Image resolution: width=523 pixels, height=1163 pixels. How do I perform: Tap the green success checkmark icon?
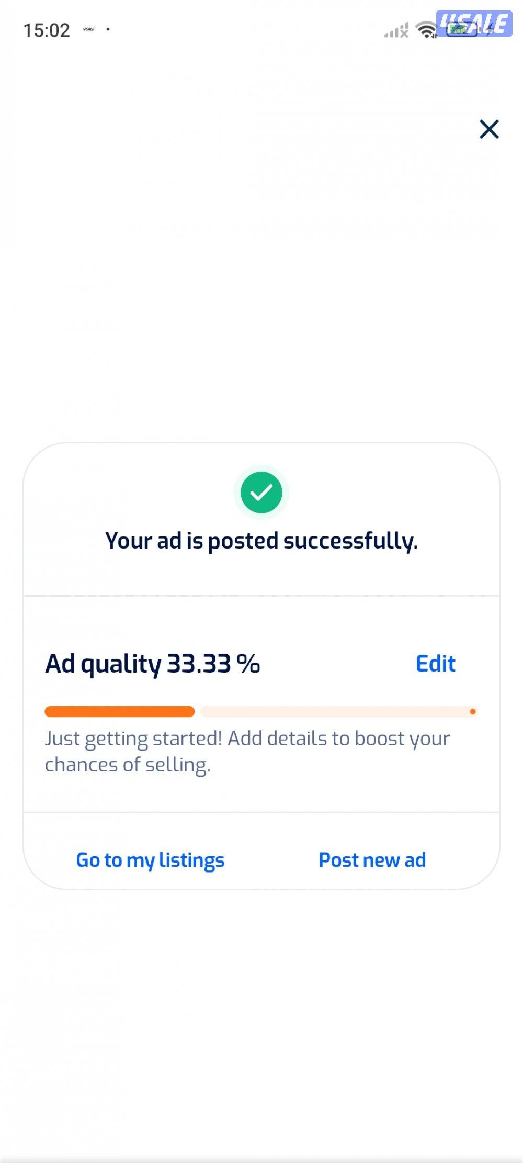pyautogui.click(x=261, y=493)
